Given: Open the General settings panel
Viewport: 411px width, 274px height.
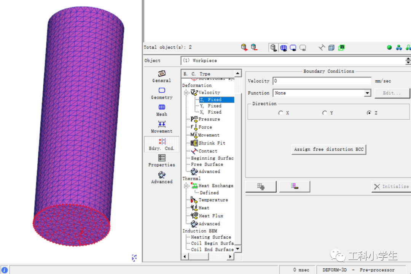Looking at the screenshot, I should pyautogui.click(x=161, y=76).
